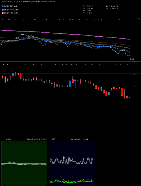Select the 'DOW ST: 4.6' legend text
This screenshot has width=141, height=186.
click(x=10, y=6)
